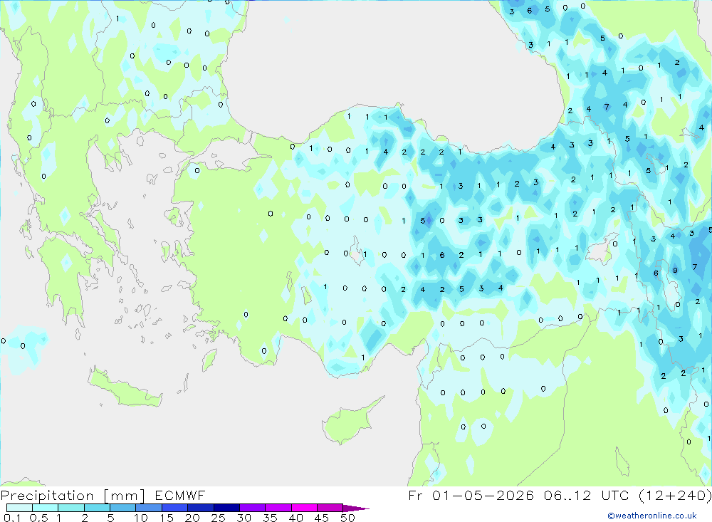Click the '9' precipitation value on the map
Viewport: 712px width, 522px height.
675,271
